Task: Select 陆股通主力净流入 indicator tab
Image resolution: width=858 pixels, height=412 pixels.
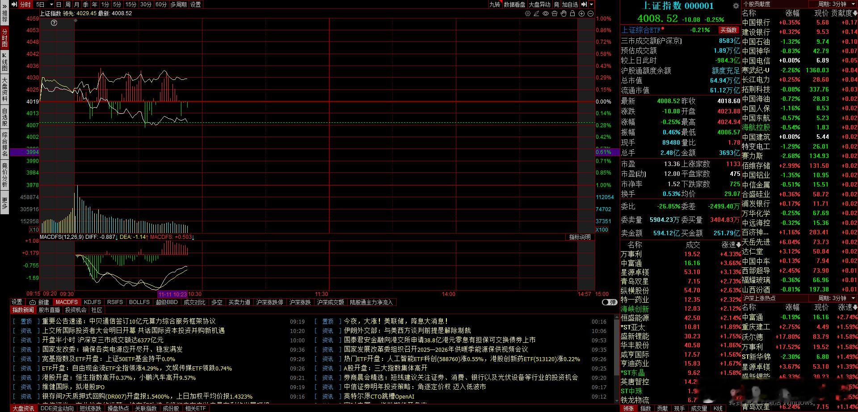Action: 371,302
